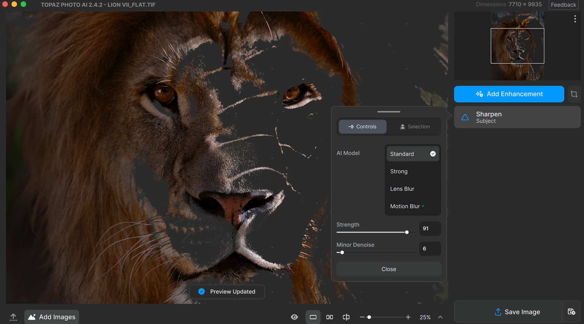This screenshot has width=584, height=324.
Task: Select the side-by-side view icon
Action: [x=329, y=317]
